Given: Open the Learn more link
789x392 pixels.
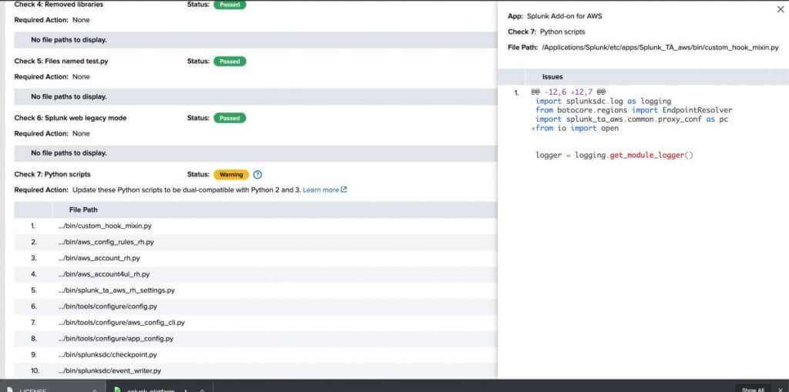Looking at the screenshot, I should click(324, 189).
